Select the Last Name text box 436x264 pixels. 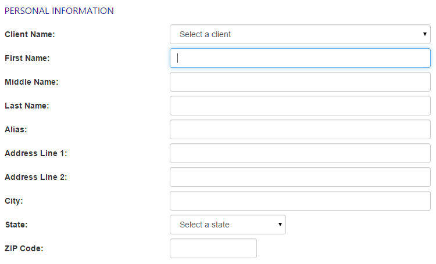click(300, 106)
